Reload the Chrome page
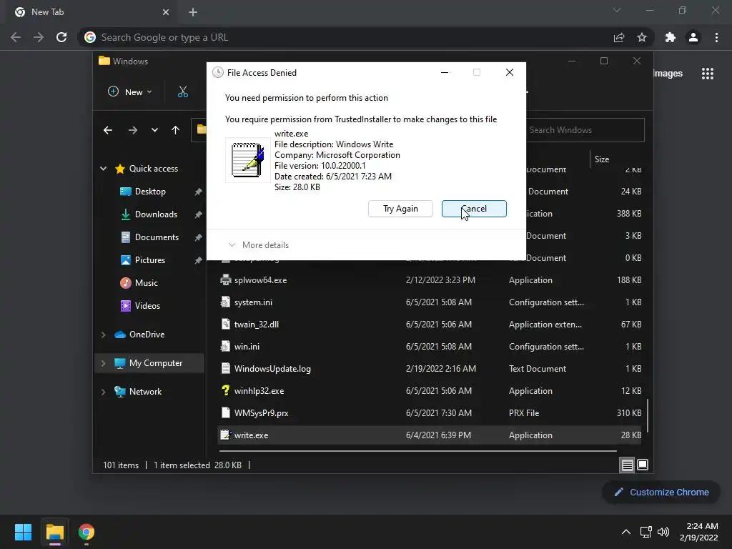The image size is (732, 549). [x=61, y=37]
